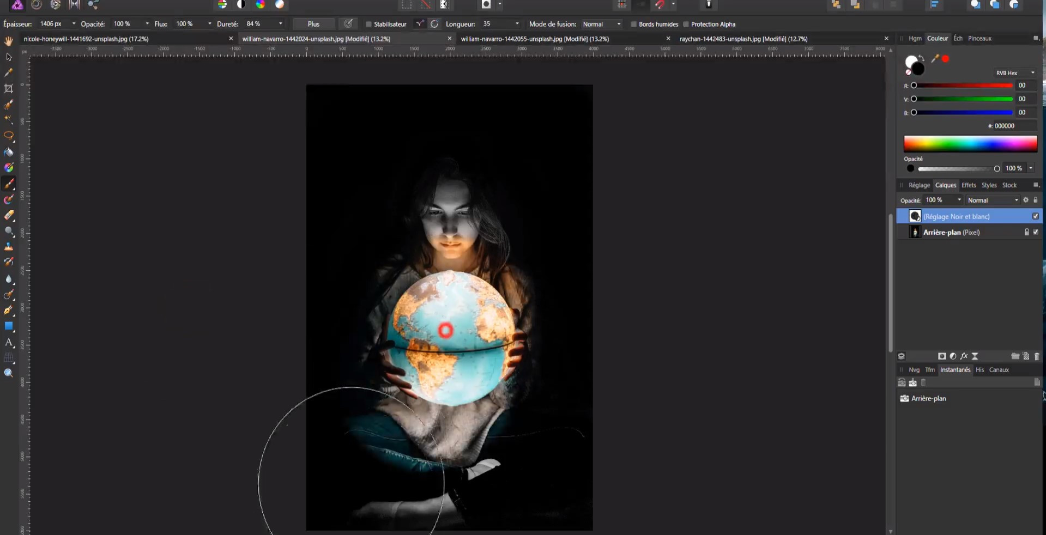Enable the Protection Alpha checkbox
The image size is (1046, 535).
[x=686, y=24]
